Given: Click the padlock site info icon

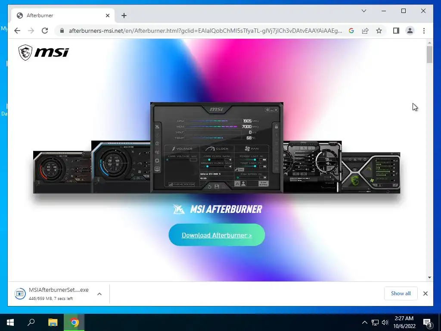Looking at the screenshot, I should point(62,31).
